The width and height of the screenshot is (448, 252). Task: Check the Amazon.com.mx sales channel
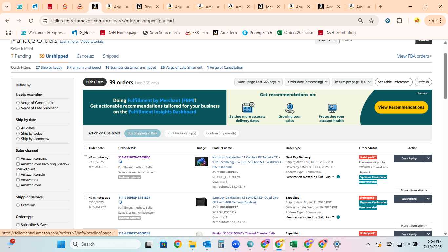pyautogui.click(x=18, y=159)
